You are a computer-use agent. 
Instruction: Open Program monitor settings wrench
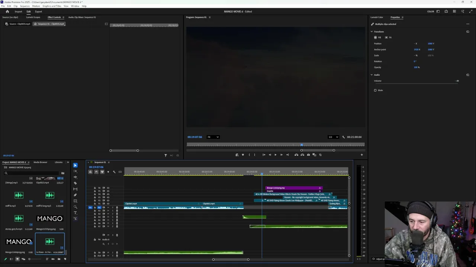(x=343, y=137)
